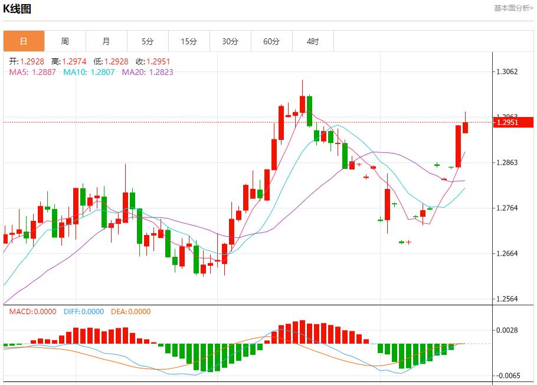Click the MA20 1.2823 legend label
Viewport: 537px width, 385px height.
148,72
